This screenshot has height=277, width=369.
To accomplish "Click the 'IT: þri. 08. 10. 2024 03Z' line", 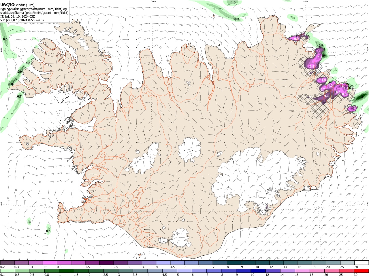I will pos(18,16).
